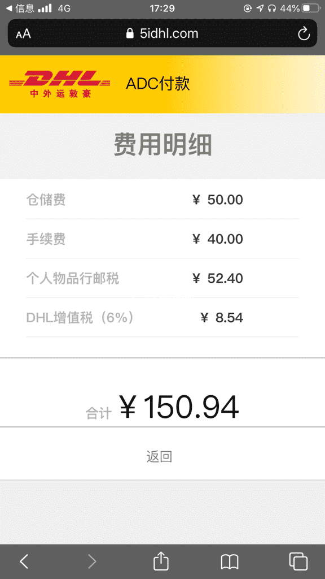The image size is (325, 579).
Task: Tap the DHL logo
Action: [x=60, y=84]
